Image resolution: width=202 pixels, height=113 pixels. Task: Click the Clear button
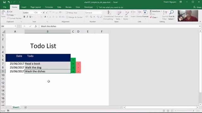click(x=154, y=17)
